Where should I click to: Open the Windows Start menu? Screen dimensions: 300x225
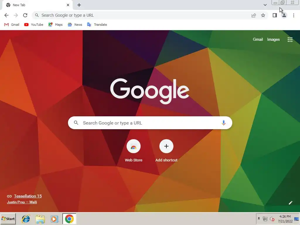8,219
